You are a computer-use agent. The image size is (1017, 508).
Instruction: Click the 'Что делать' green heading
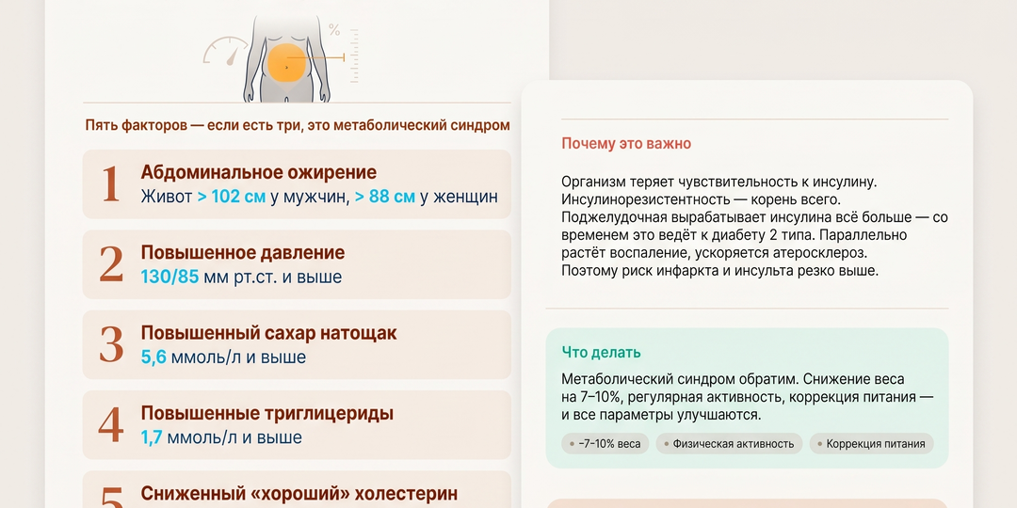tap(601, 353)
